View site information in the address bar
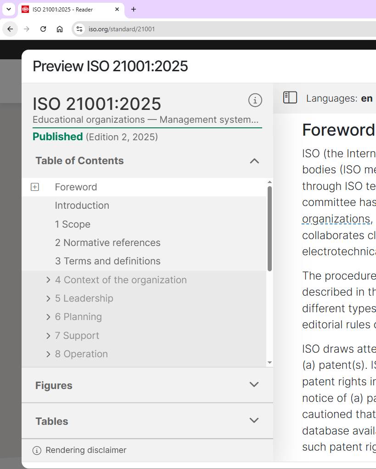The height and width of the screenshot is (469, 376). (79, 29)
